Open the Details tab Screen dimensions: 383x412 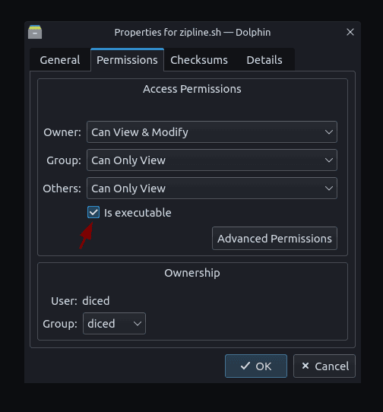point(264,60)
